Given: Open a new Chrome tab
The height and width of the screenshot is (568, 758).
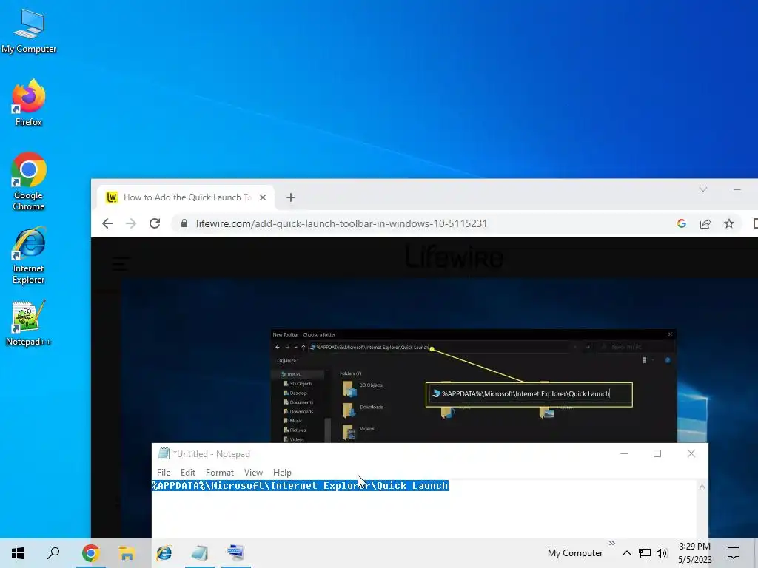Looking at the screenshot, I should click(290, 197).
